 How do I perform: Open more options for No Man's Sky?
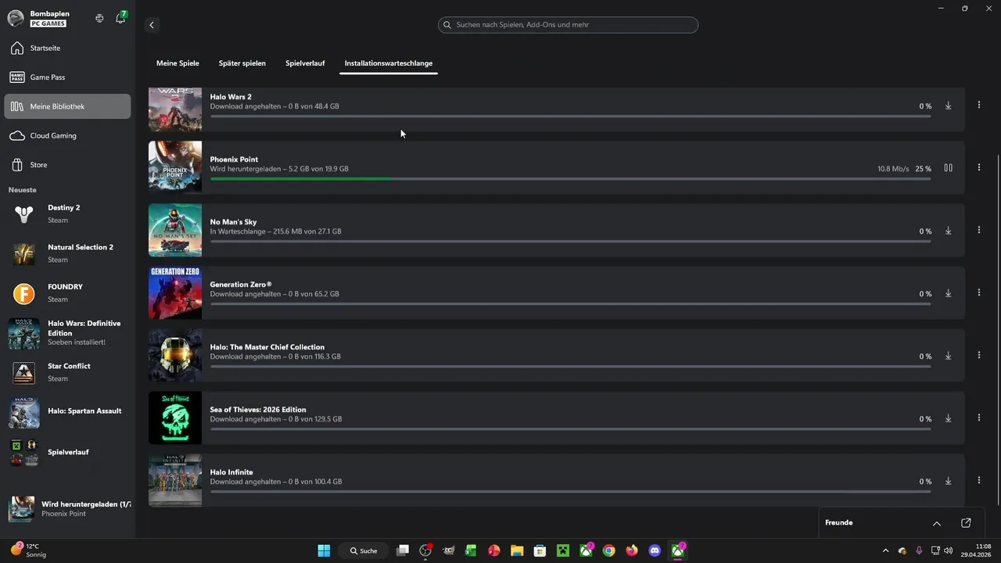979,230
